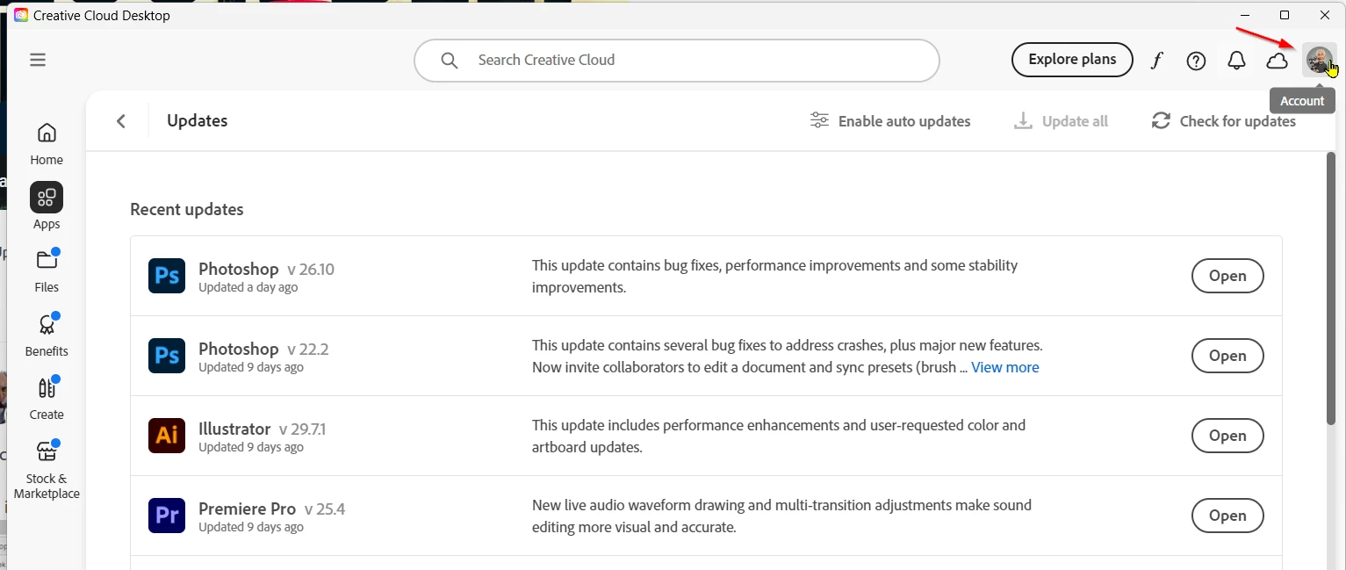
Task: Minimize the Creative Cloud Desktop window
Action: [1245, 15]
